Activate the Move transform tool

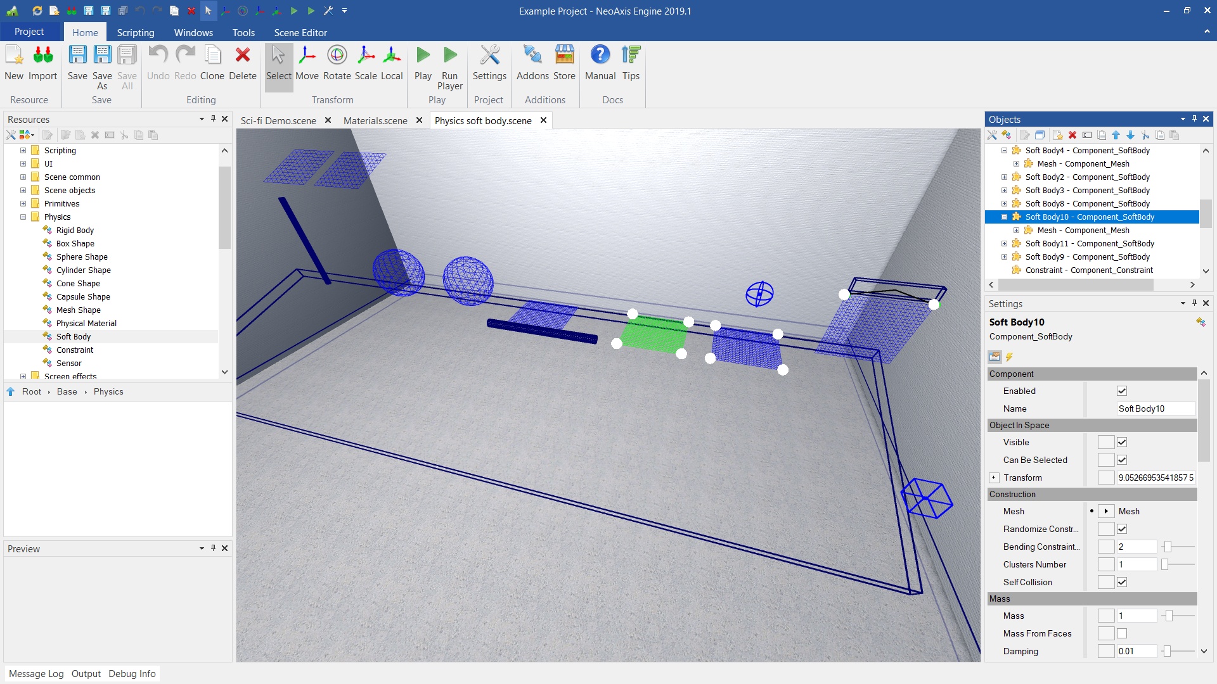pyautogui.click(x=307, y=63)
